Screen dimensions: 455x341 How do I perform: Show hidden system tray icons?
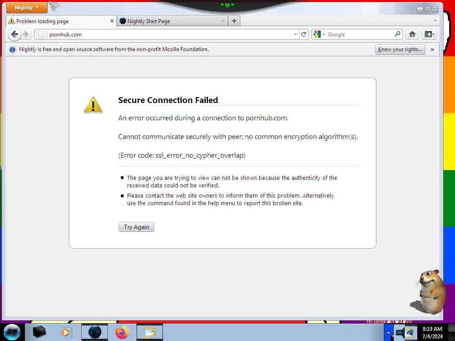click(x=388, y=333)
